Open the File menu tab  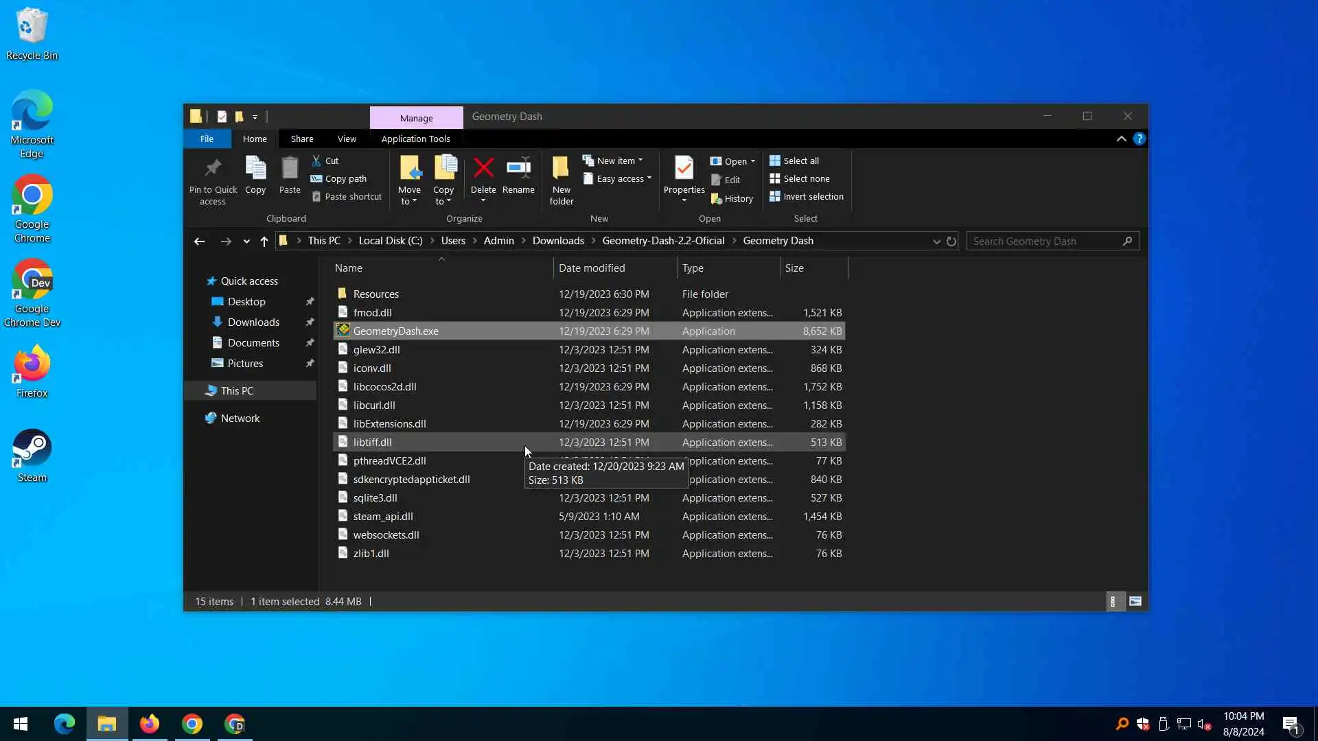[207, 139]
